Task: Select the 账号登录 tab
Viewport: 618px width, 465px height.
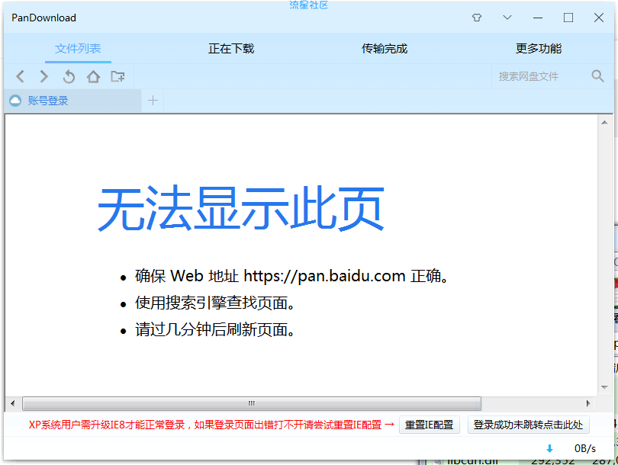Action: point(73,101)
